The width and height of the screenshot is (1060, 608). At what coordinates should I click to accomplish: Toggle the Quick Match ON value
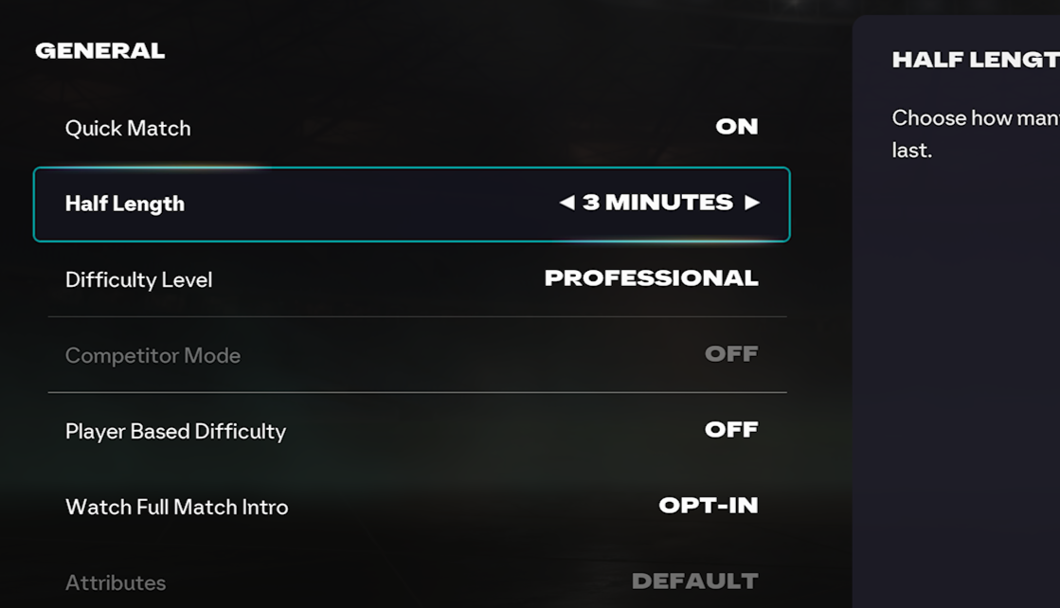pos(736,127)
